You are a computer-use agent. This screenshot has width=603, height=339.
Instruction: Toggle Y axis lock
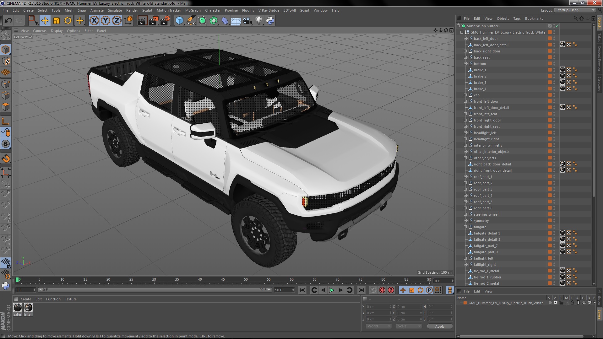click(106, 21)
